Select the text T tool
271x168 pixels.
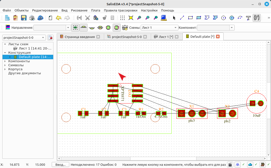coord(248,18)
